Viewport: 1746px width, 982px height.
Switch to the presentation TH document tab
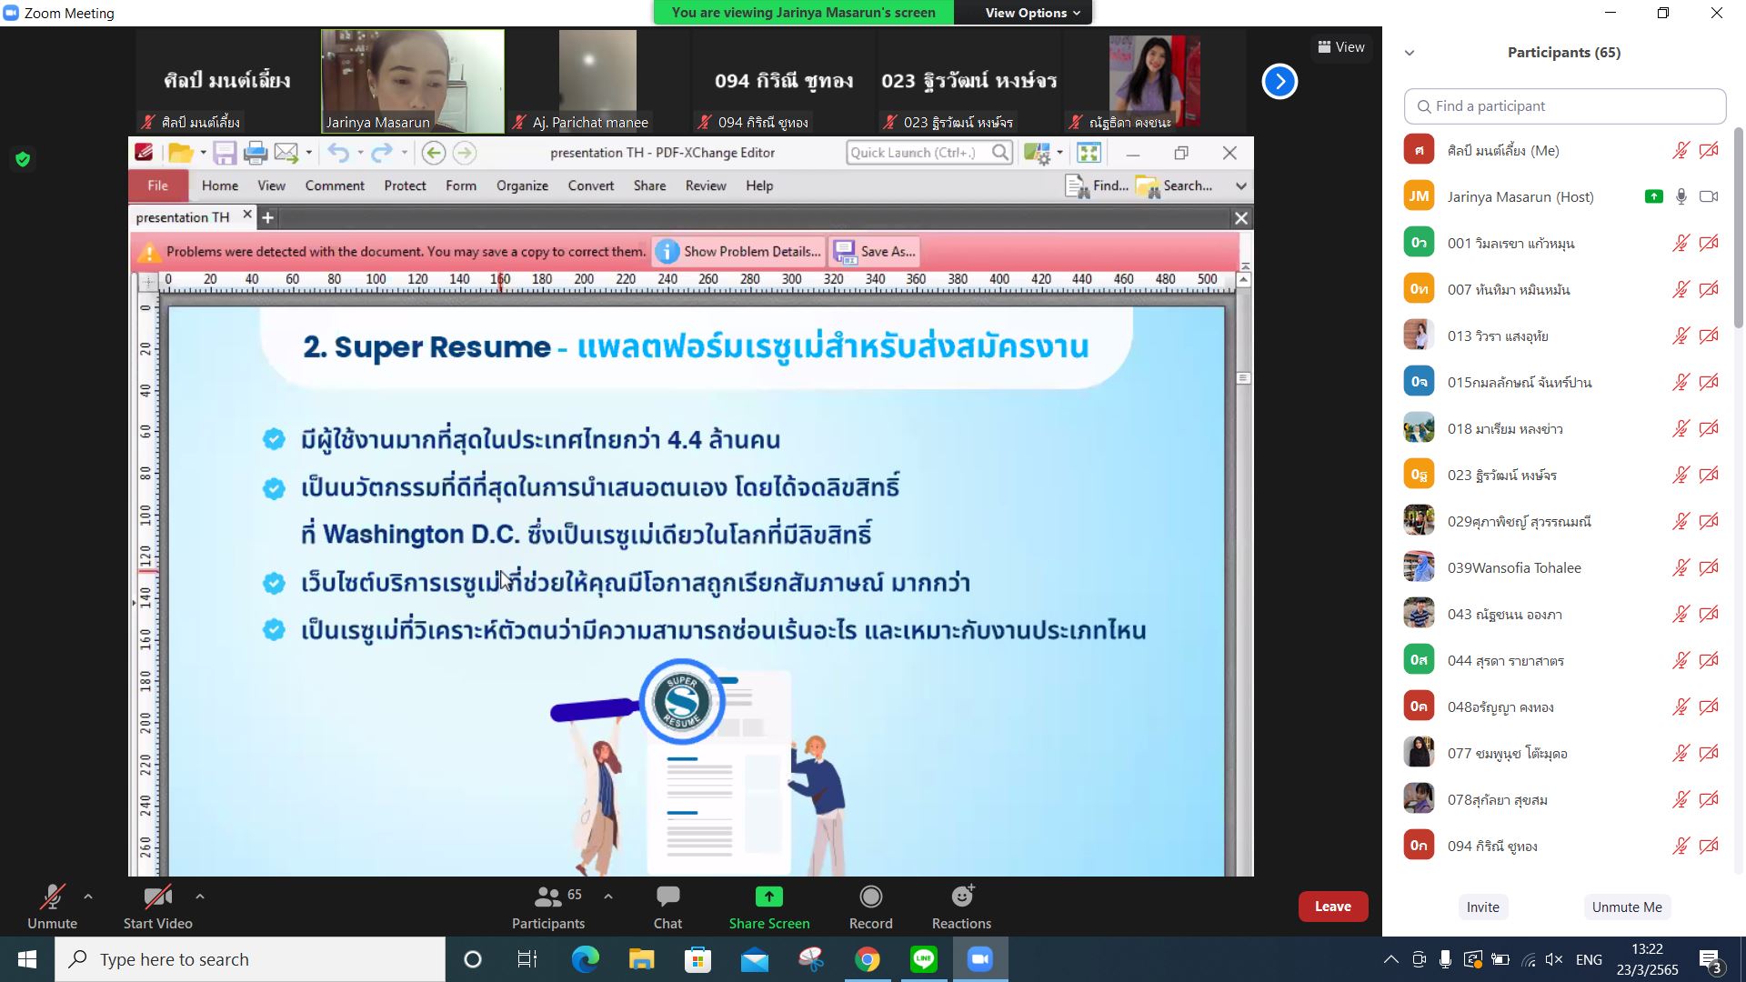coord(183,217)
